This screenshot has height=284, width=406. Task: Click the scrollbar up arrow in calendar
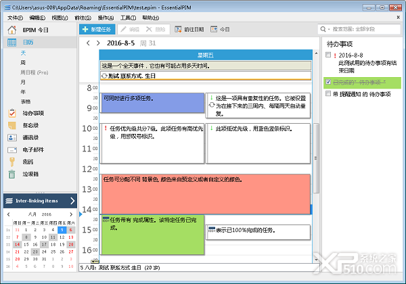pyautogui.click(x=316, y=53)
